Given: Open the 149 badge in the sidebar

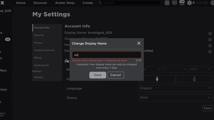Looking at the screenshot, I should click(x=7, y=39).
